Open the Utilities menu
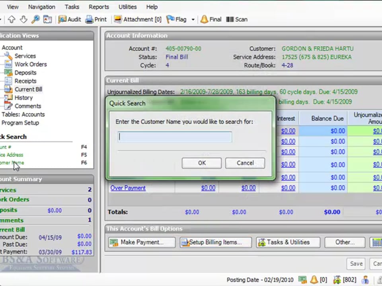 tap(127, 7)
